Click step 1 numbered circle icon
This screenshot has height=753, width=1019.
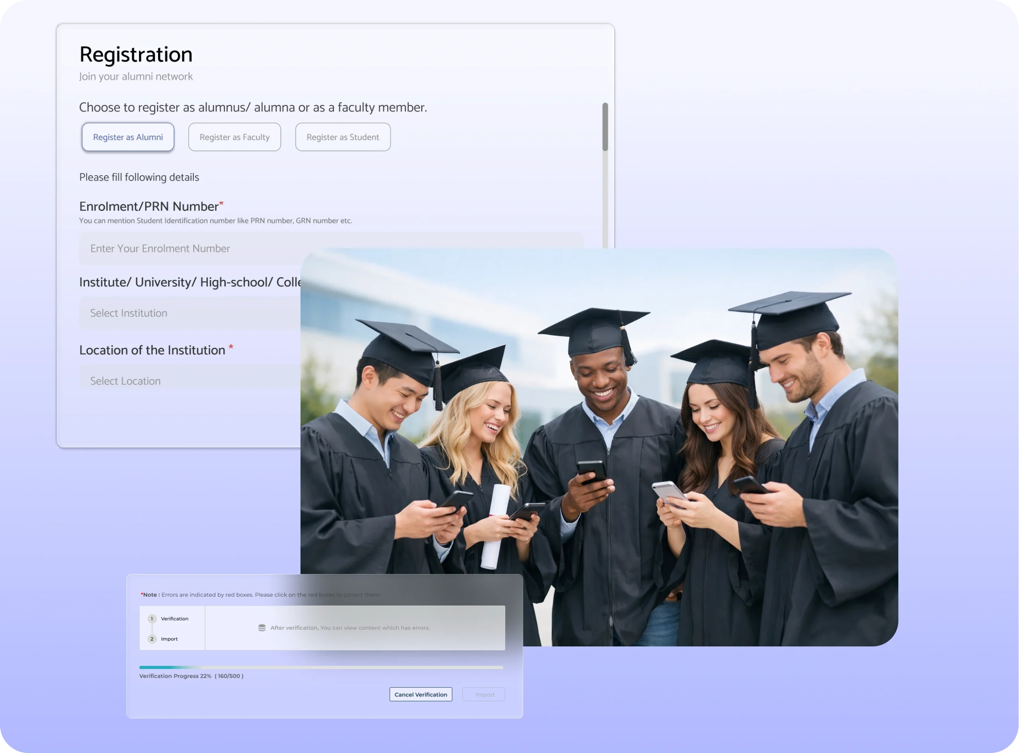coord(152,619)
